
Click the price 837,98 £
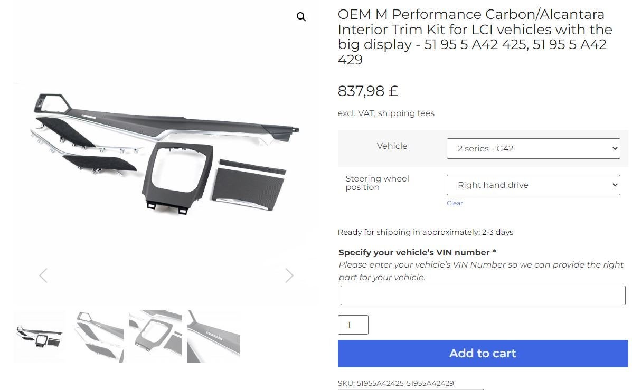(367, 91)
